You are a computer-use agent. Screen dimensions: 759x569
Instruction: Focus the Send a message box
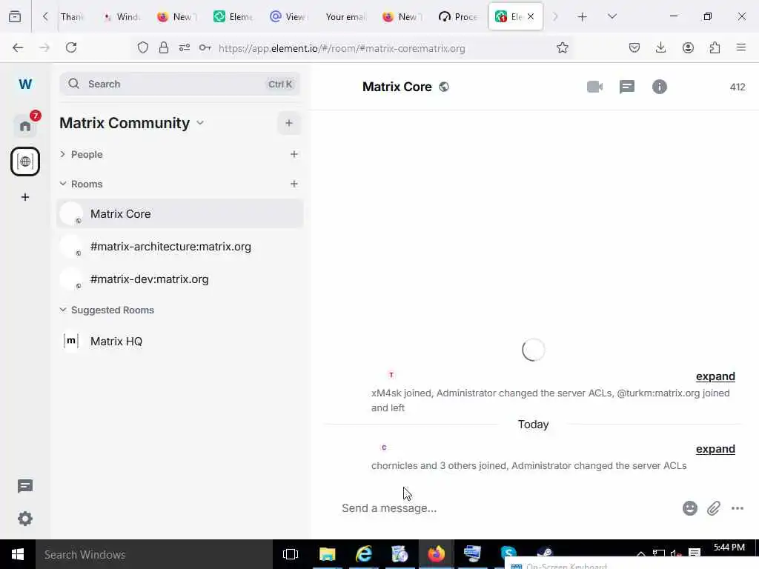coord(508,508)
